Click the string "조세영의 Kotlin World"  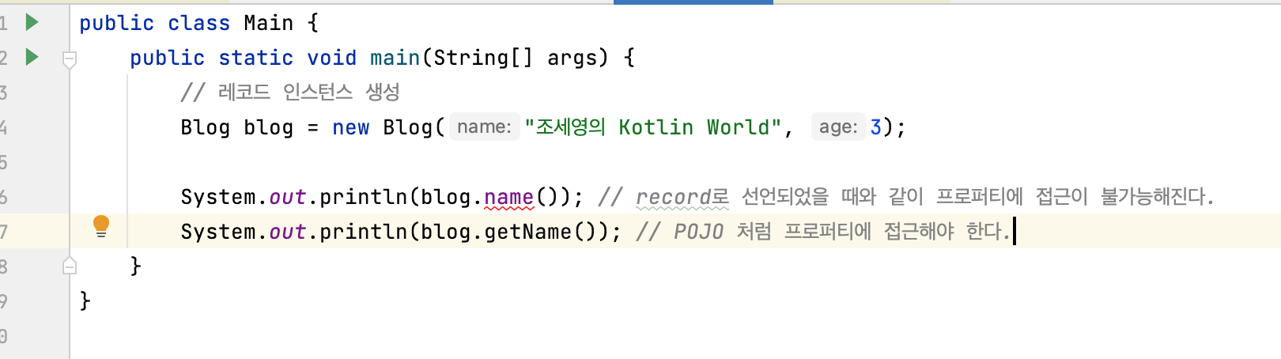point(653,127)
